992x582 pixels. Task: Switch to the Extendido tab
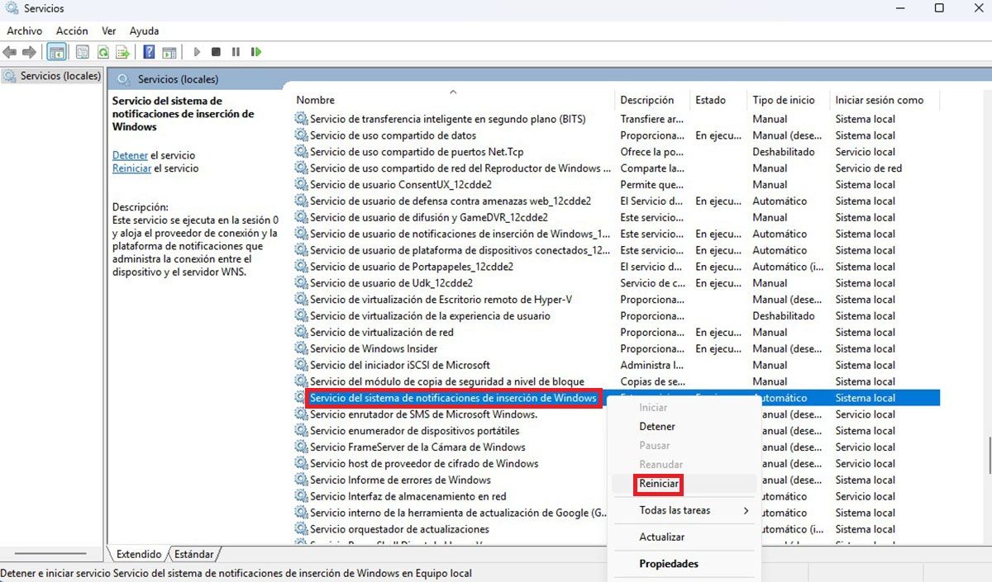pyautogui.click(x=139, y=555)
